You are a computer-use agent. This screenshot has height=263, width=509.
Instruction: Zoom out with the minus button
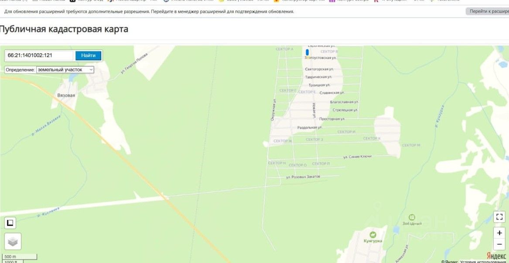pos(499,244)
